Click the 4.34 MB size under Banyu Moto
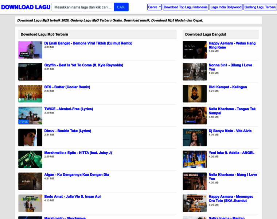 214,135
